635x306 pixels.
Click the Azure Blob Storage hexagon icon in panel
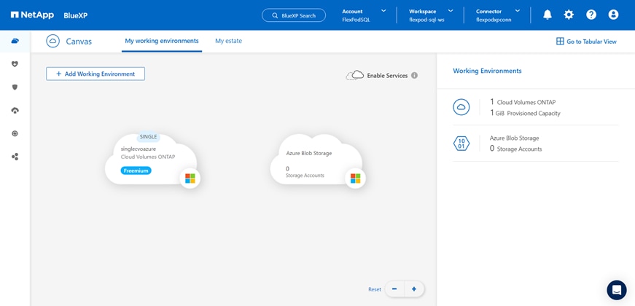tap(461, 144)
